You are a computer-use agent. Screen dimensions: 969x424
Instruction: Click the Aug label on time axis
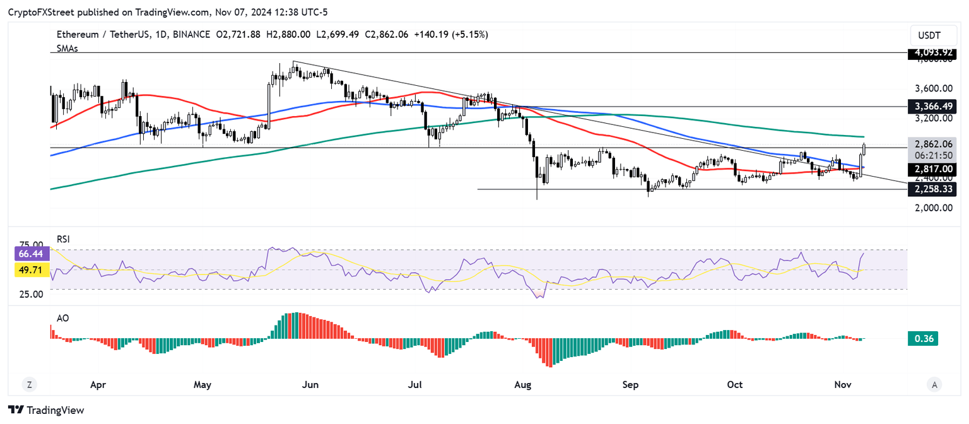(x=524, y=384)
